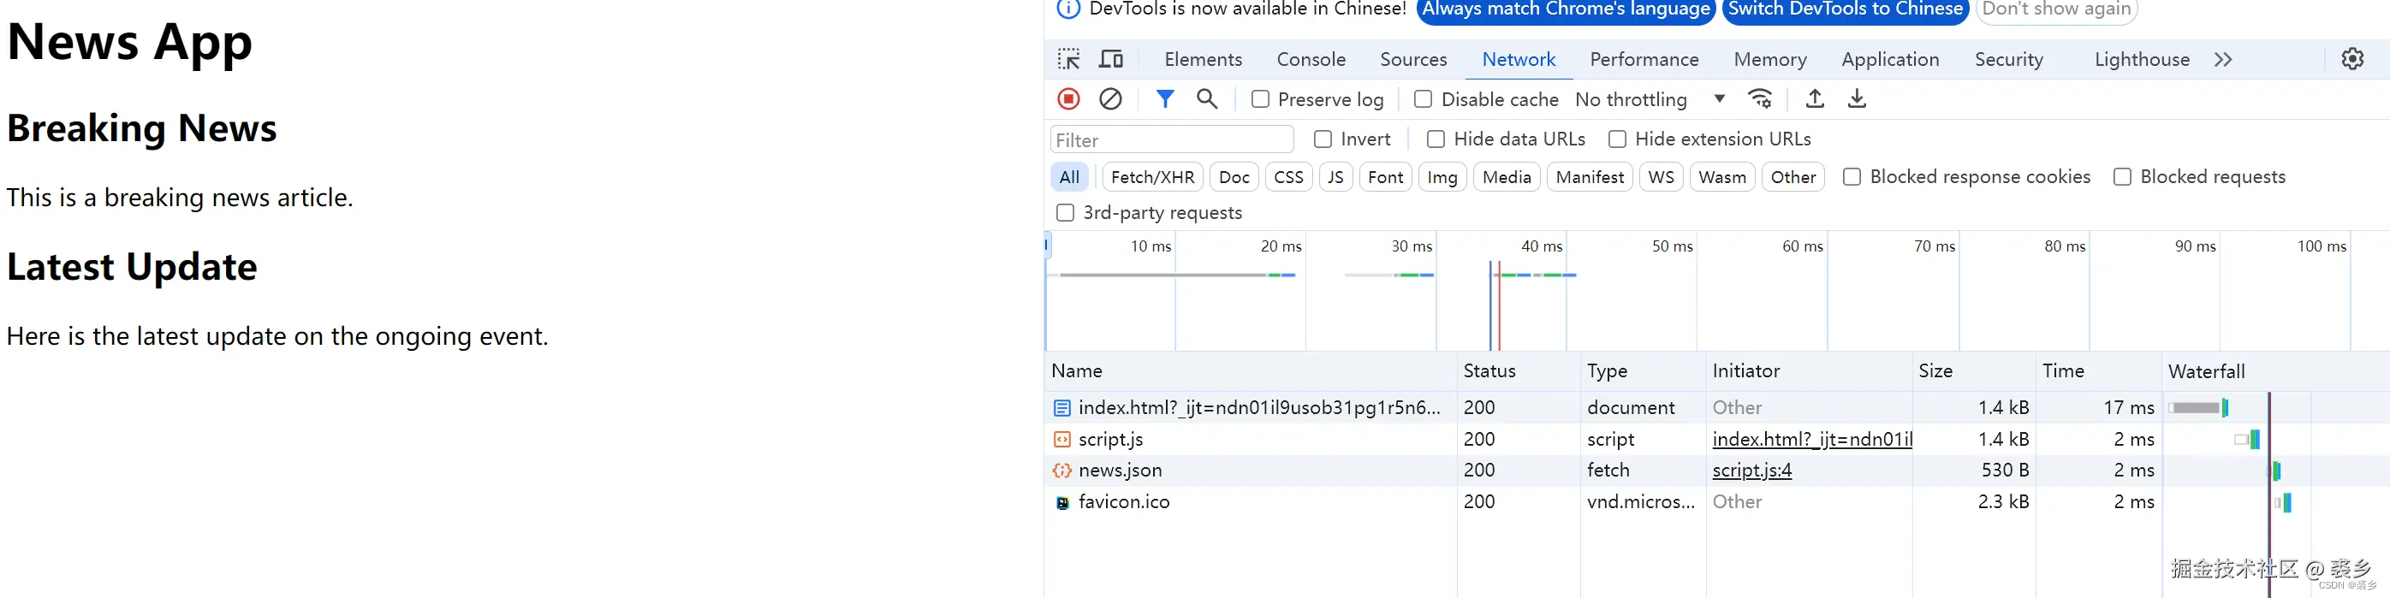Click Always match Chrome's language button

coord(1567,10)
